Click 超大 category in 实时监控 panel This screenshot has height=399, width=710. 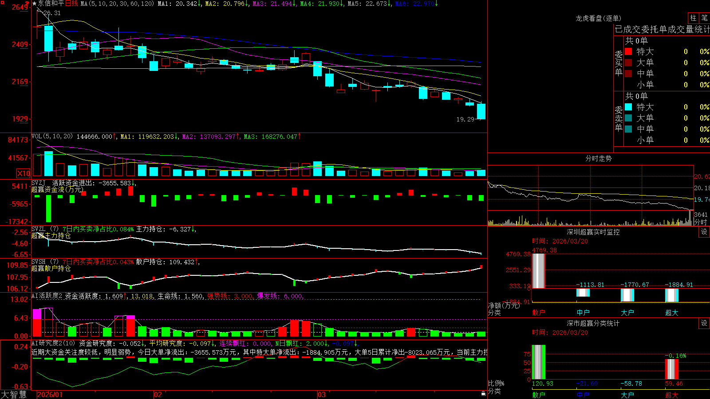[x=672, y=313]
